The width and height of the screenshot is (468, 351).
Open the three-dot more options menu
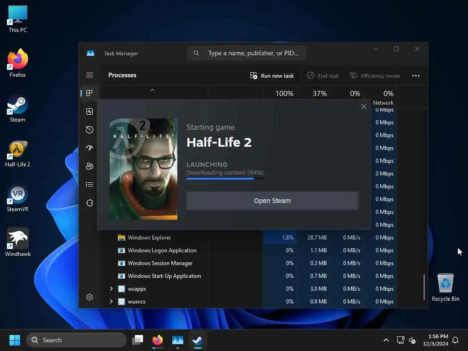point(416,75)
